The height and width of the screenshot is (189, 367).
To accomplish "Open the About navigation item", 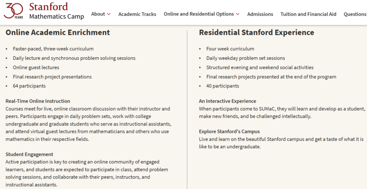I will pyautogui.click(x=98, y=14).
